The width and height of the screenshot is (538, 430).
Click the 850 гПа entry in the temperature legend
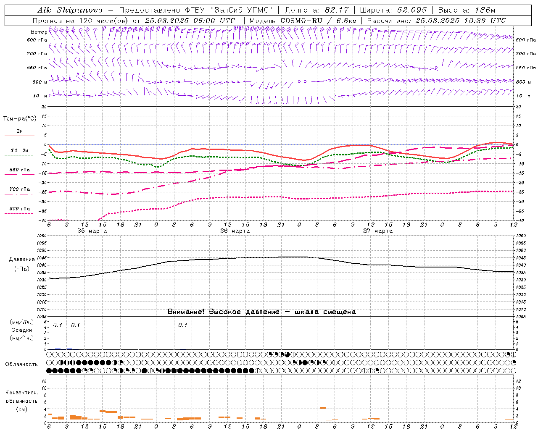(20, 170)
